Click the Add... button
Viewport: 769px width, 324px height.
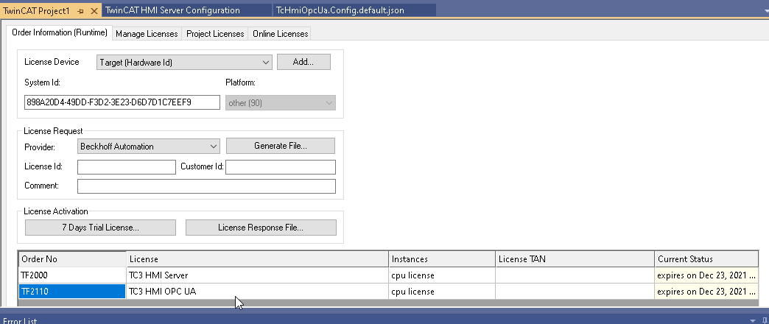click(303, 63)
